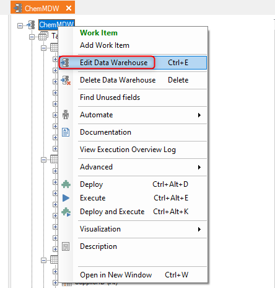Click the blue Execute play icon
This screenshot has height=288, width=275.
(66, 198)
